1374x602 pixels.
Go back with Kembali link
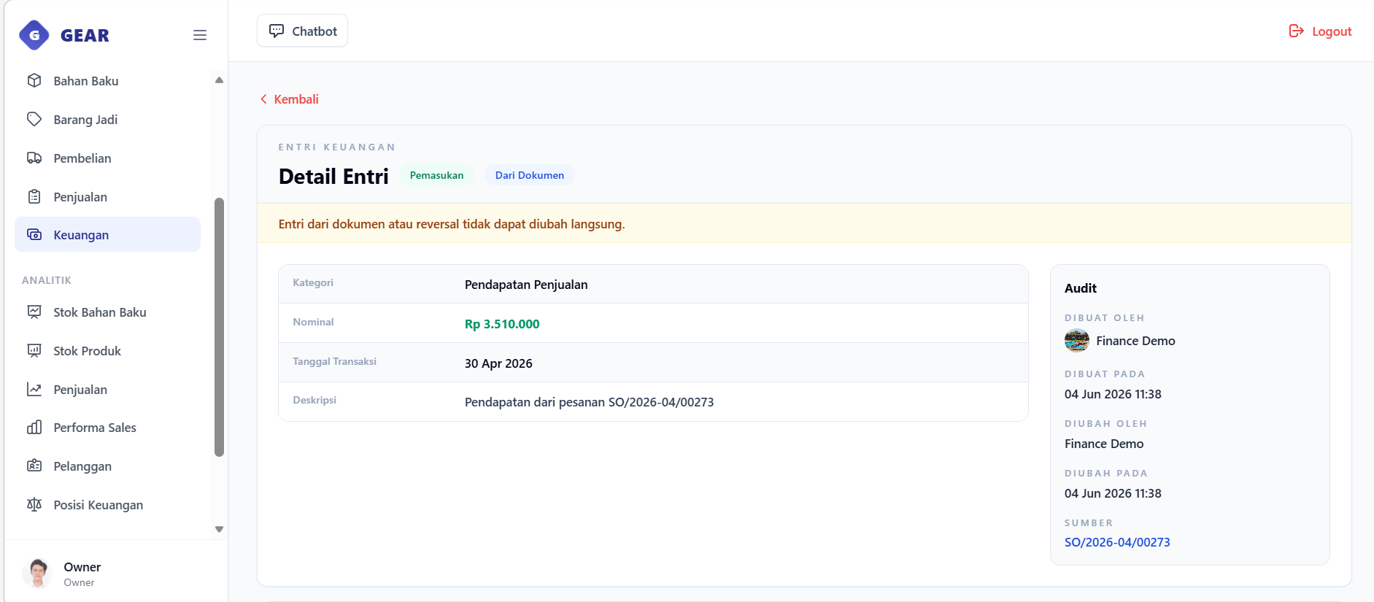click(289, 99)
